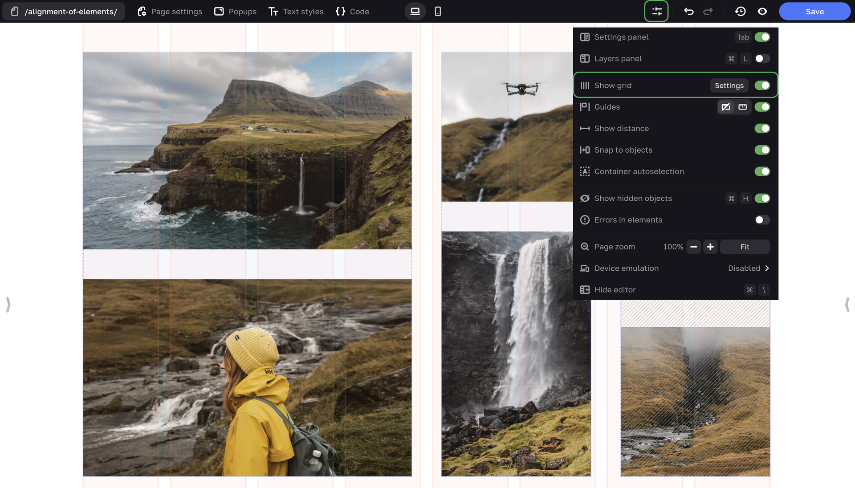Toggle the Layers panel switch
Image resolution: width=855 pixels, height=488 pixels.
[x=762, y=59]
